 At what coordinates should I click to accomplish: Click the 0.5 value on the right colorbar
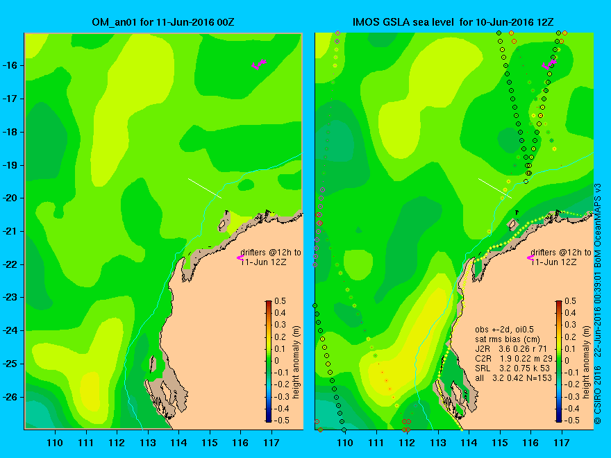pos(571,301)
